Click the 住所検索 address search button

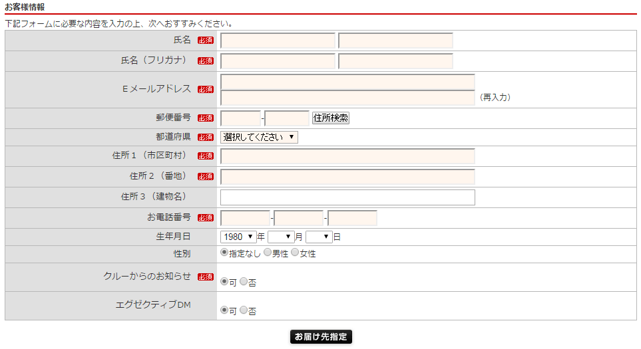(331, 118)
